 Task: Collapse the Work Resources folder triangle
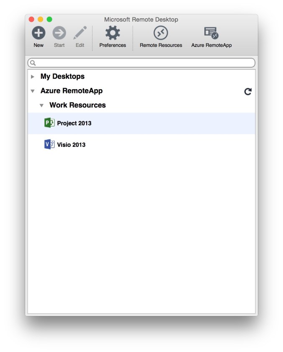[41, 105]
